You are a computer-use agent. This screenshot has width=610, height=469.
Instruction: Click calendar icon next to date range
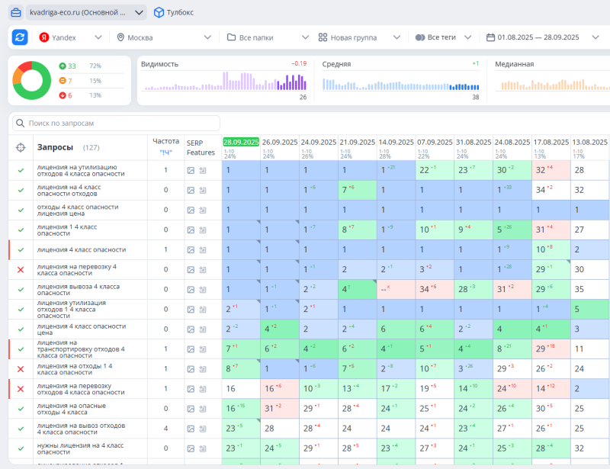[490, 37]
